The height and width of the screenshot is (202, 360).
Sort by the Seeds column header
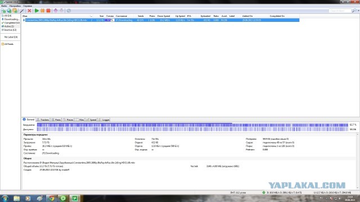141,16
